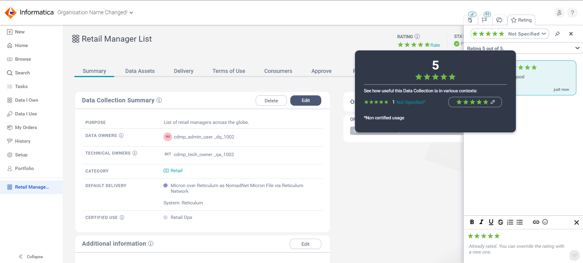Click the send comment button

point(574,255)
